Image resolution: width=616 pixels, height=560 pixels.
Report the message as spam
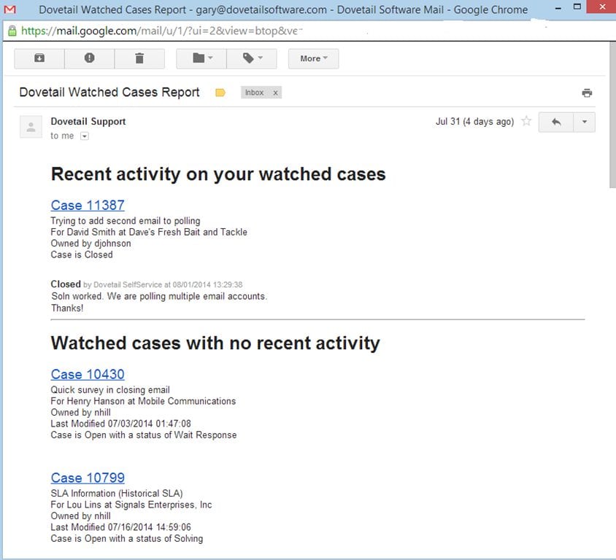90,58
